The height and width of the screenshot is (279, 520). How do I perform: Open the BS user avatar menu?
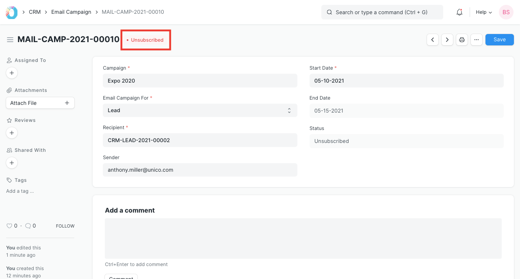tap(506, 12)
